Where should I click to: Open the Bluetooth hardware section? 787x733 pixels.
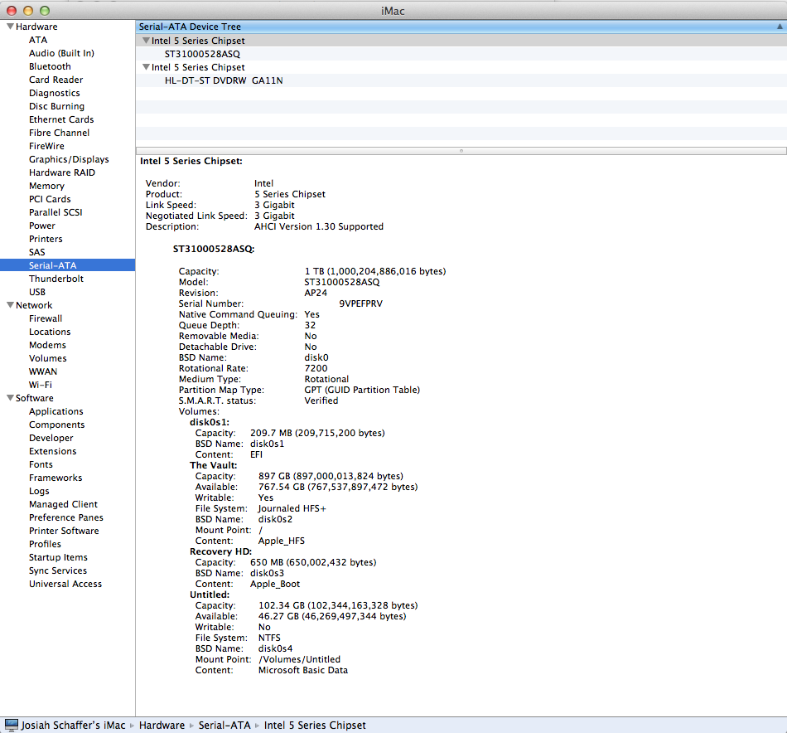click(x=50, y=66)
